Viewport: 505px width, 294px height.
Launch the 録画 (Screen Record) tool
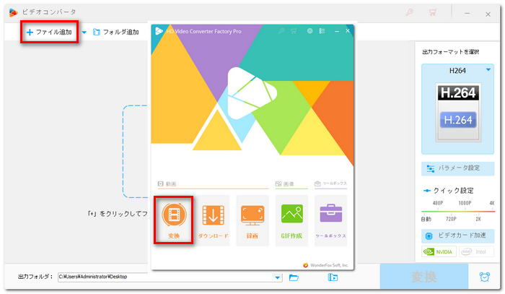pyautogui.click(x=252, y=220)
